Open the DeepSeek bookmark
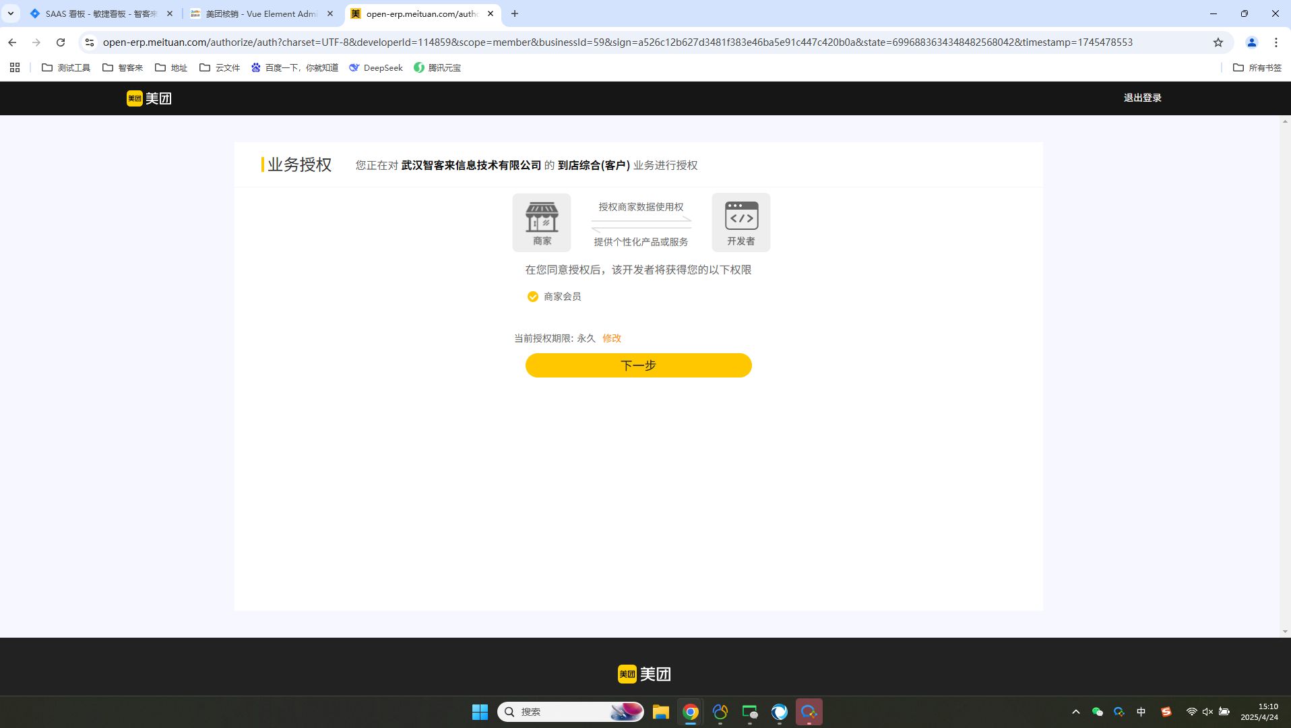 (376, 67)
